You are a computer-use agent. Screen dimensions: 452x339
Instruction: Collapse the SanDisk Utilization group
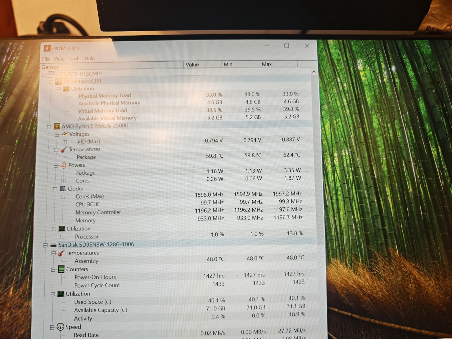pos(53,294)
